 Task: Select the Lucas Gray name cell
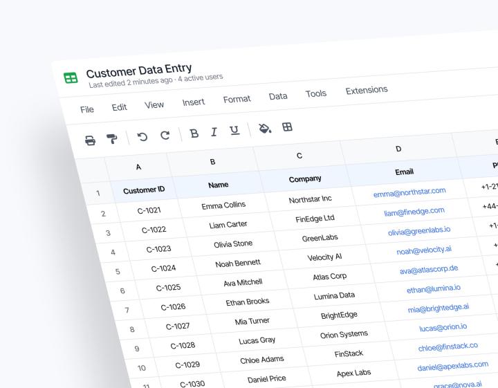point(257,341)
